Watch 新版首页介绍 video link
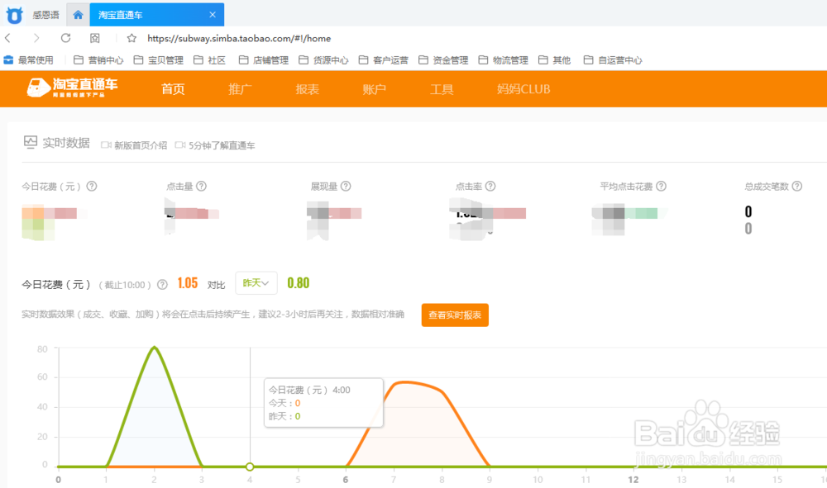This screenshot has width=827, height=488. tap(134, 145)
